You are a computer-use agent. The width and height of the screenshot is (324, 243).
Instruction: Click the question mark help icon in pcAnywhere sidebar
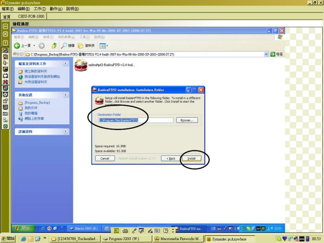click(x=5, y=43)
